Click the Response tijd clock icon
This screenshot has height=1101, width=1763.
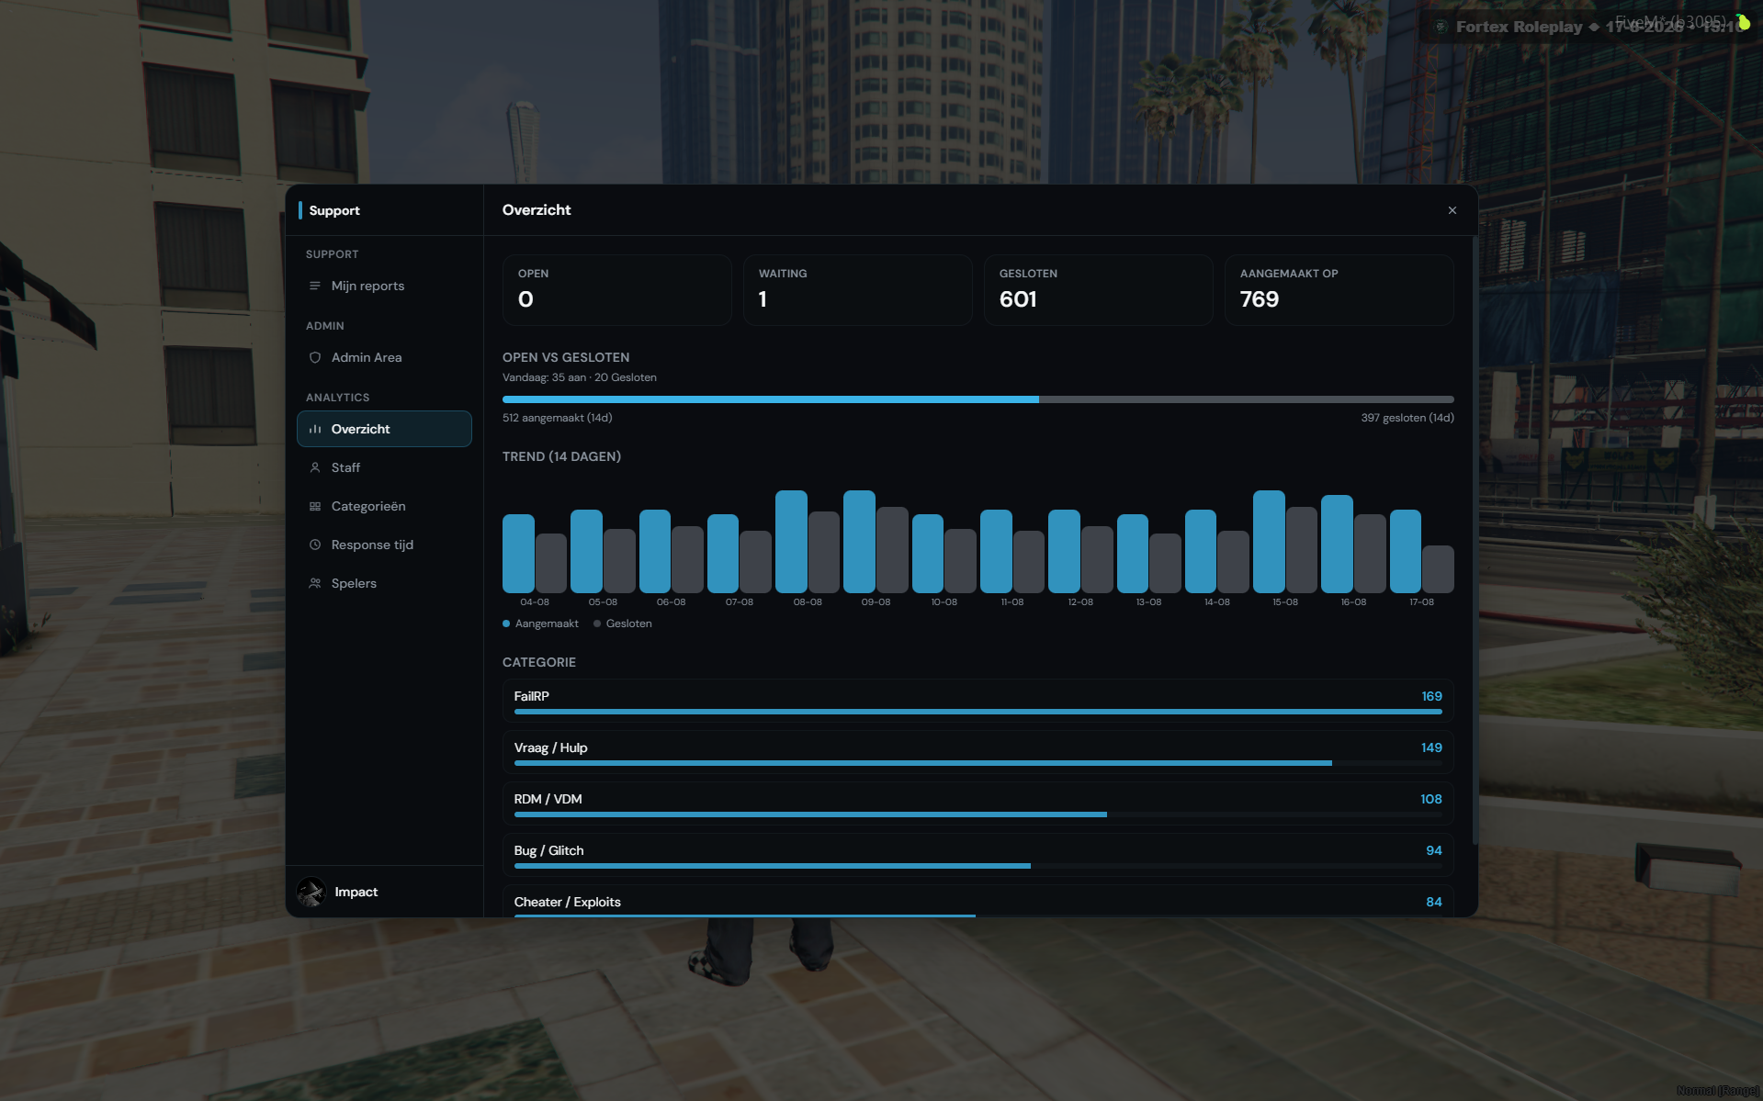[x=315, y=545]
